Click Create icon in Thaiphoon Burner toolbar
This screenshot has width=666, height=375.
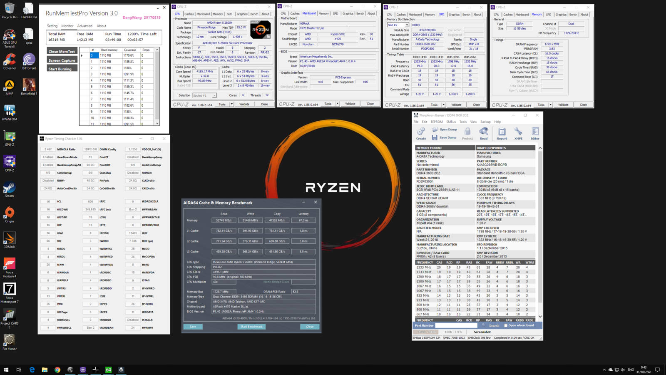click(x=421, y=134)
